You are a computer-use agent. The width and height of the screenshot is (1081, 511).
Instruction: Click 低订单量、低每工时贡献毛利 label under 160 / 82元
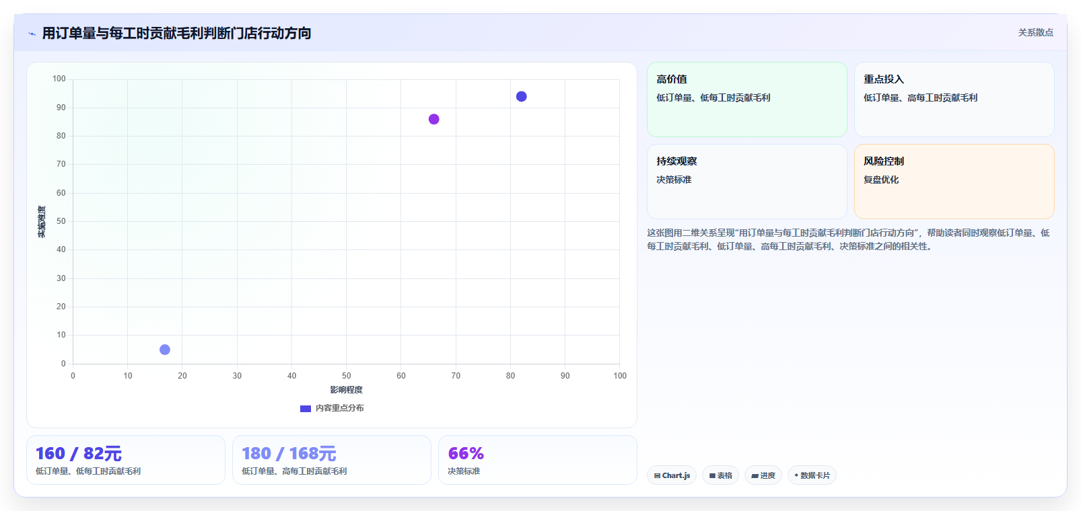[88, 471]
